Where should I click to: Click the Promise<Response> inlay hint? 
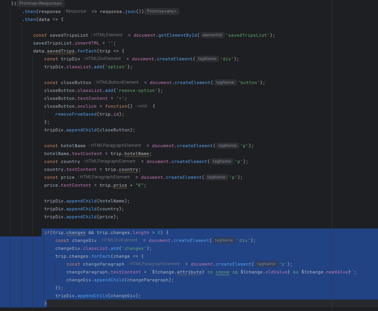(x=41, y=4)
